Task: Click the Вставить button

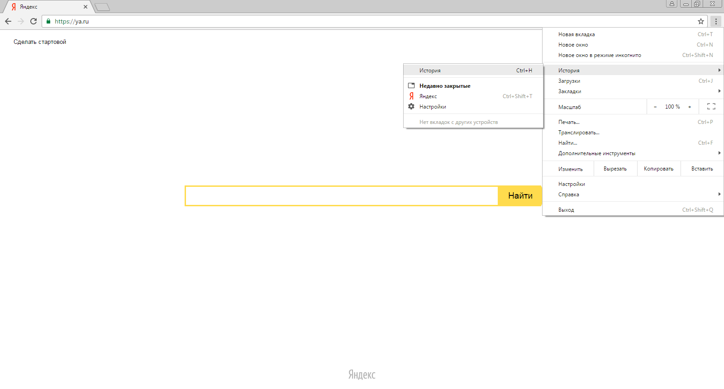Action: 702,169
